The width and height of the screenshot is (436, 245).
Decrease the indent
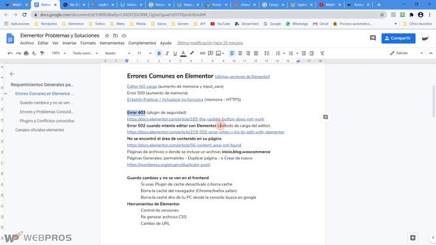(304, 53)
